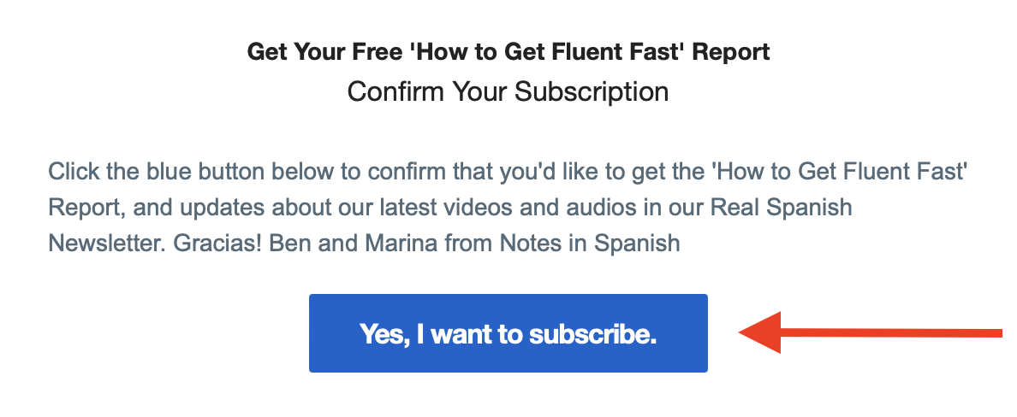Click the 'Confirm Your Subscription' heading
This screenshot has height=417, width=1017.
pos(508,91)
